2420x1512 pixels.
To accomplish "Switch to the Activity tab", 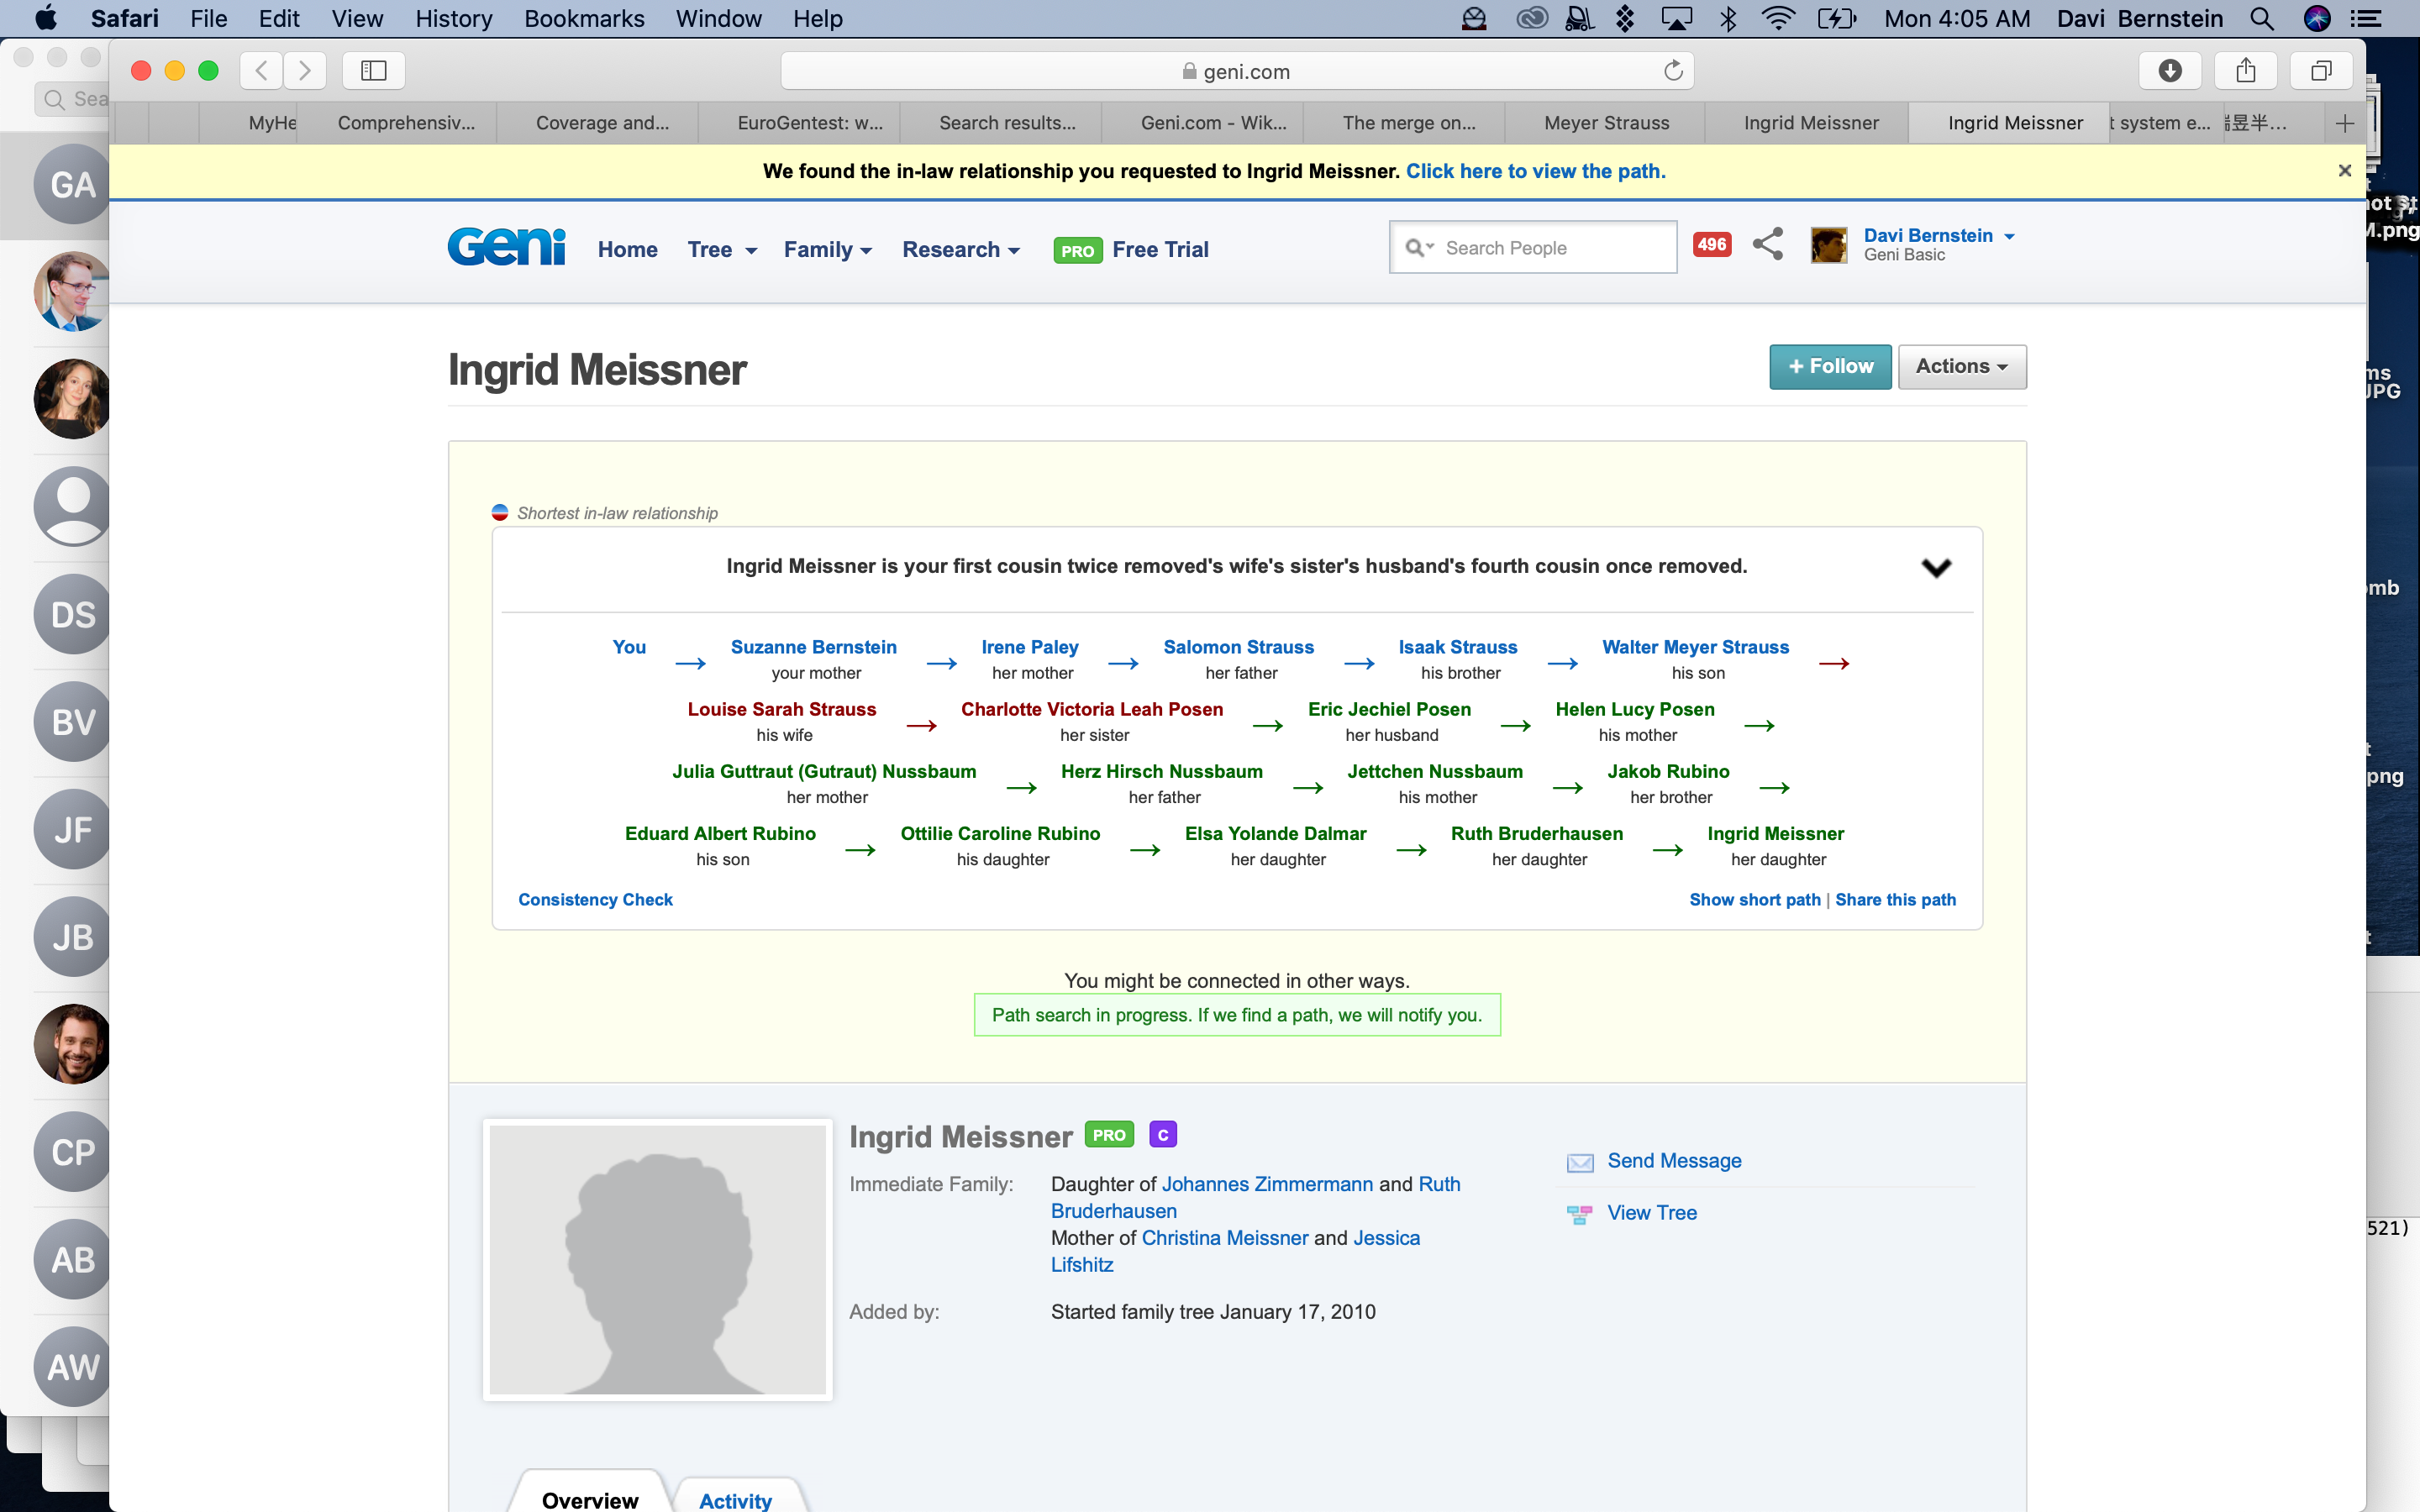I will pos(735,1499).
